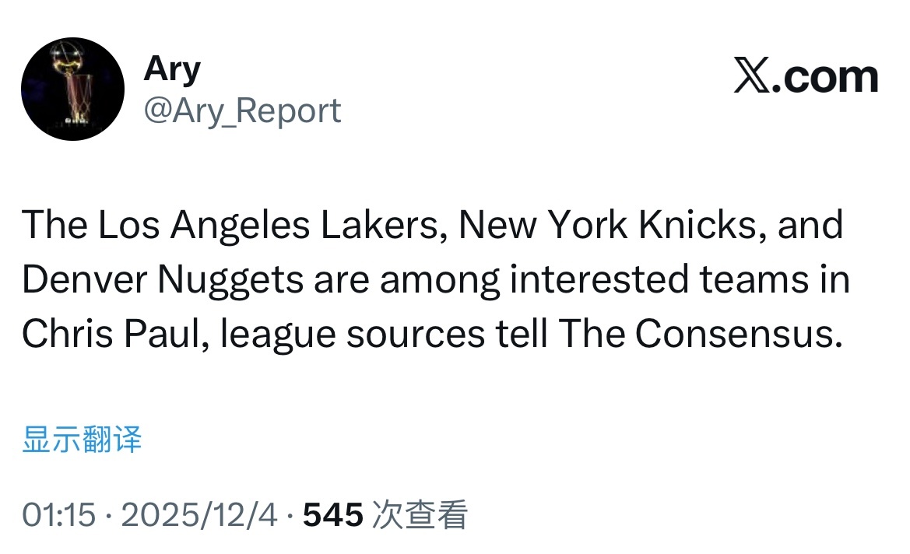Viewport: 910px width, 554px height.
Task: Click the 次查看 views label
Action: (x=420, y=514)
